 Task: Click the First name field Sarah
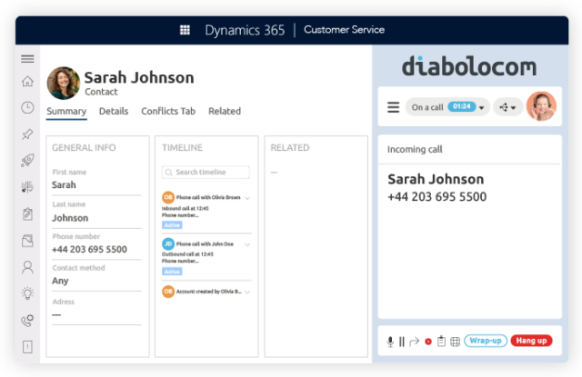(96, 184)
